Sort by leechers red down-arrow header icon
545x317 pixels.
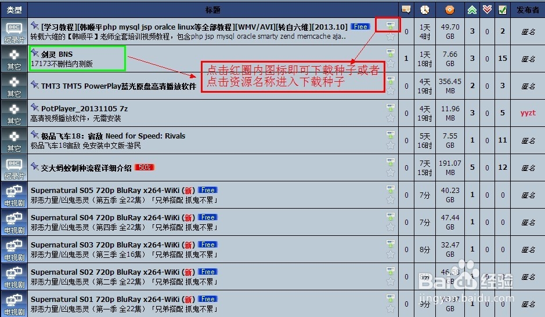click(x=487, y=10)
